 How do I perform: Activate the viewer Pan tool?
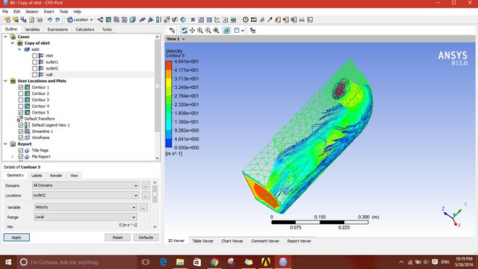192,31
